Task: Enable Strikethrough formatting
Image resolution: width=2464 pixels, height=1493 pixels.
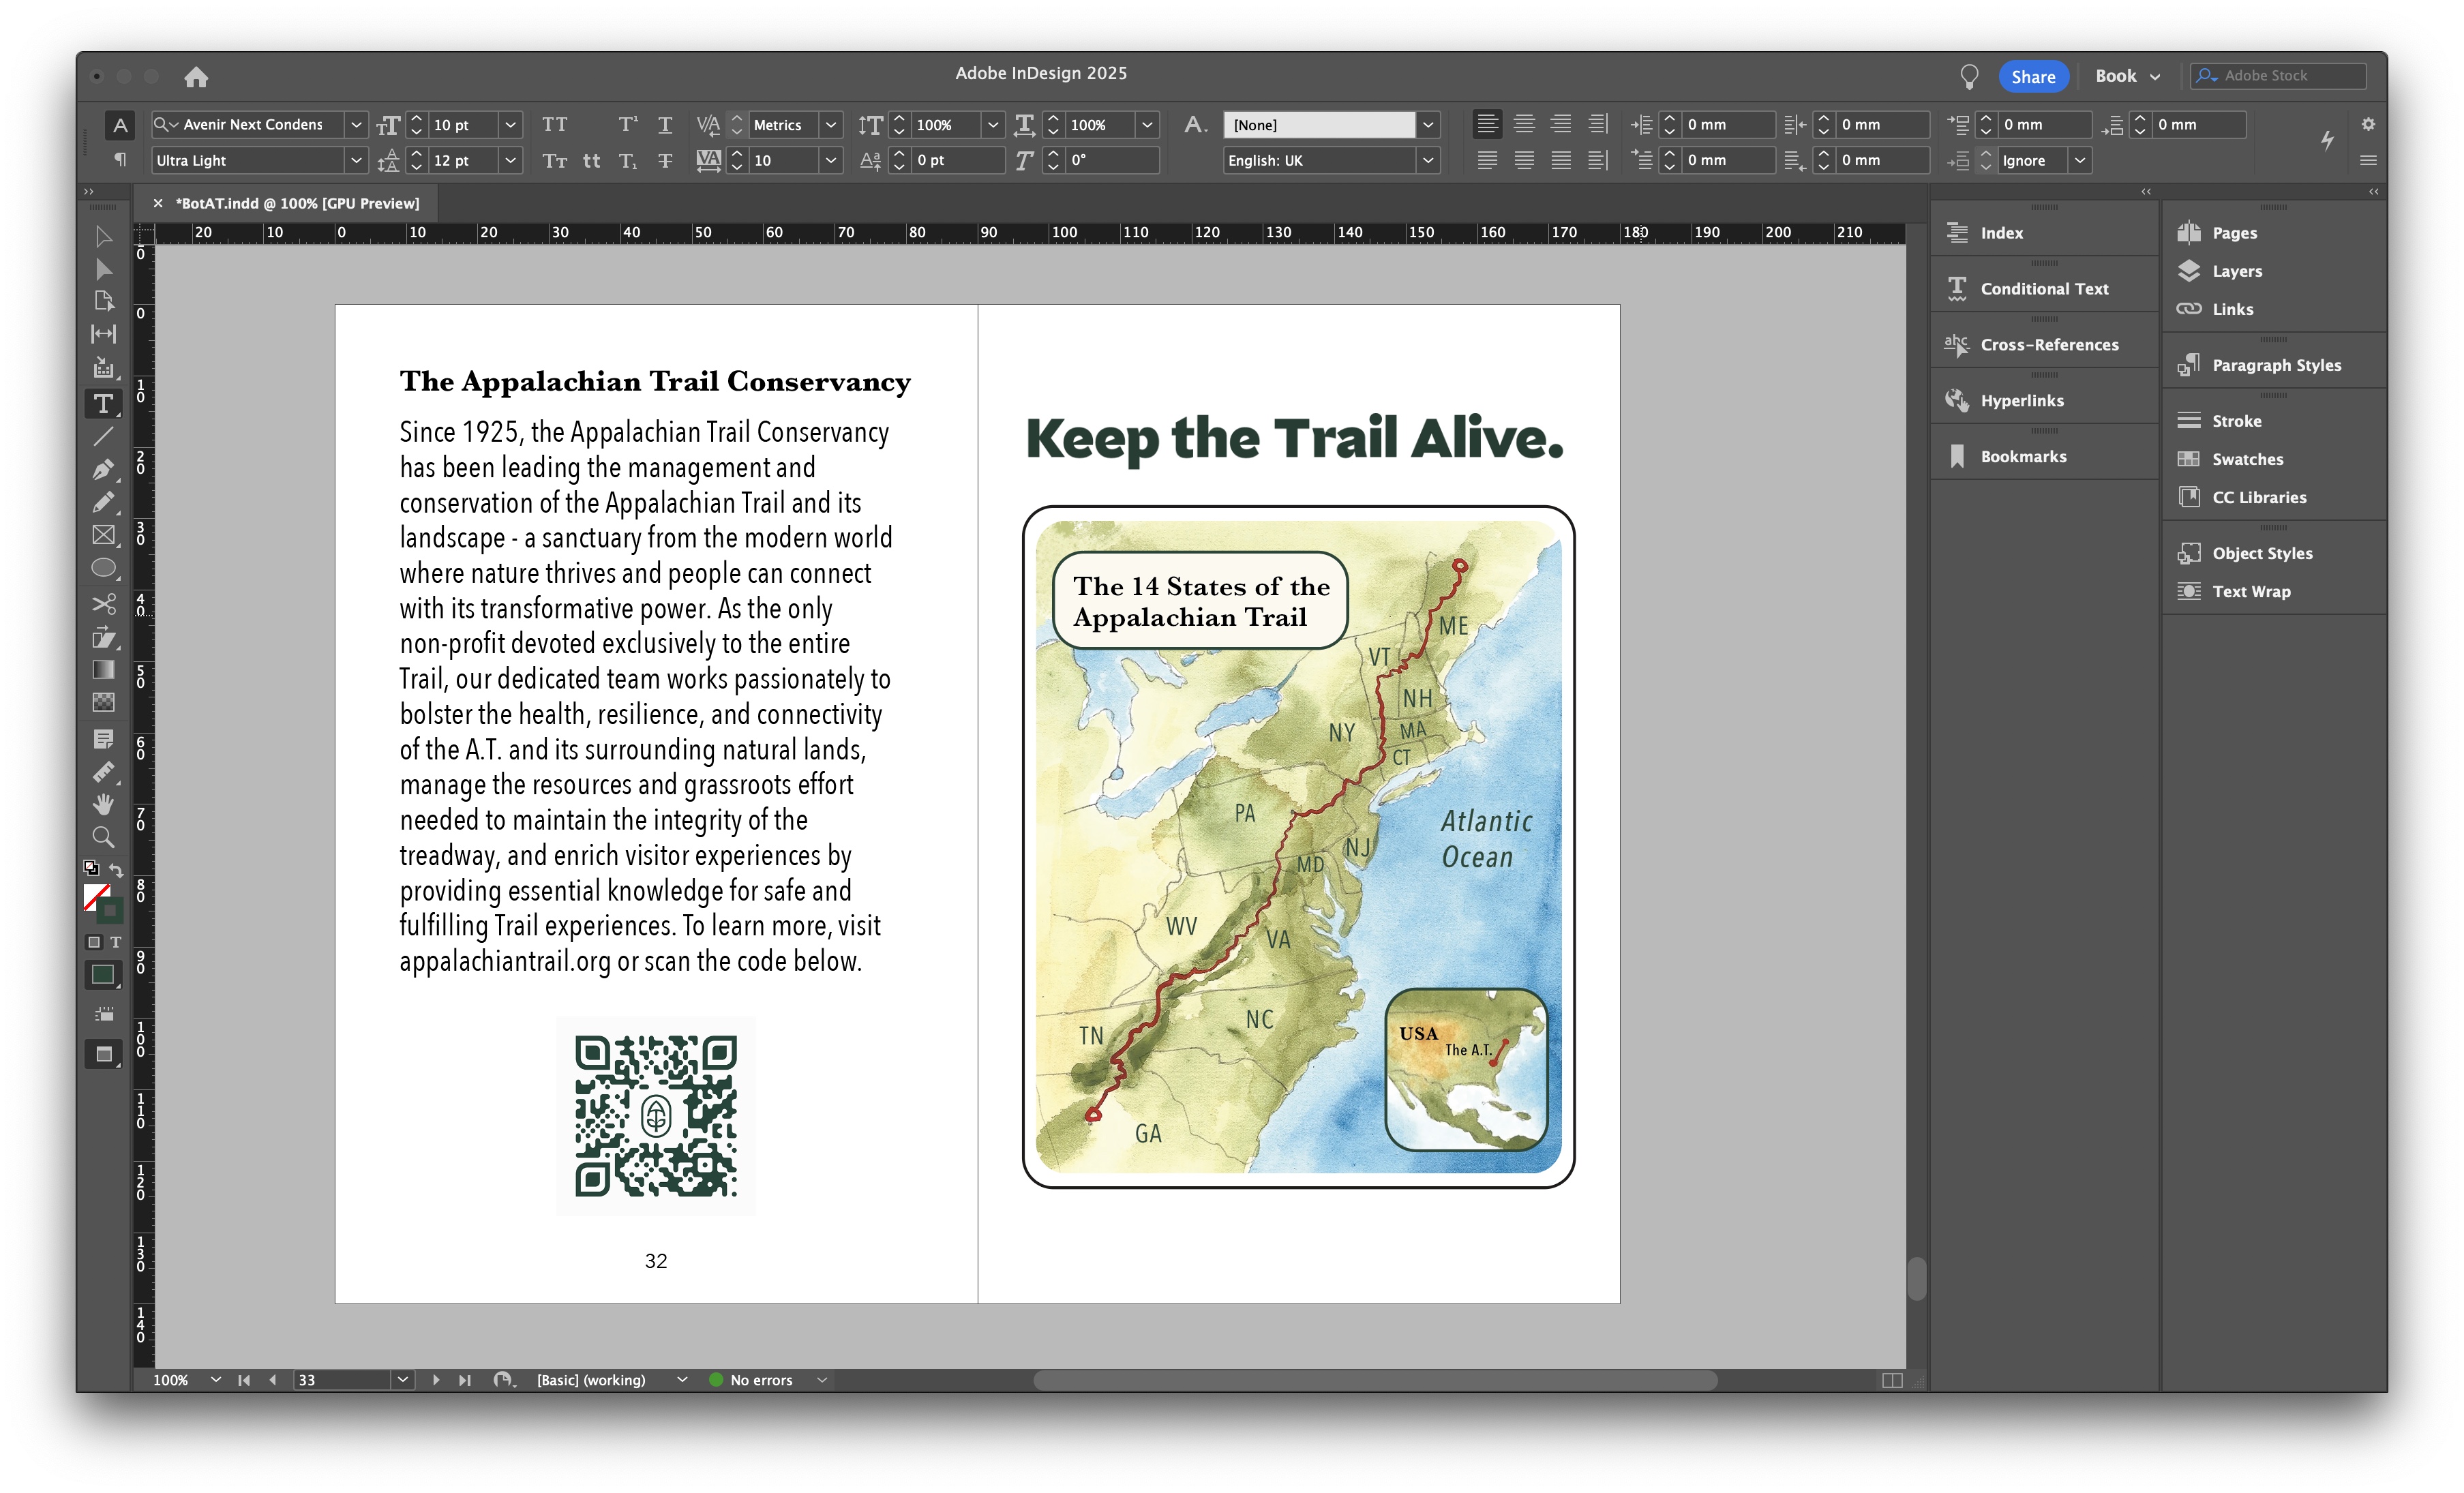Action: 665,161
